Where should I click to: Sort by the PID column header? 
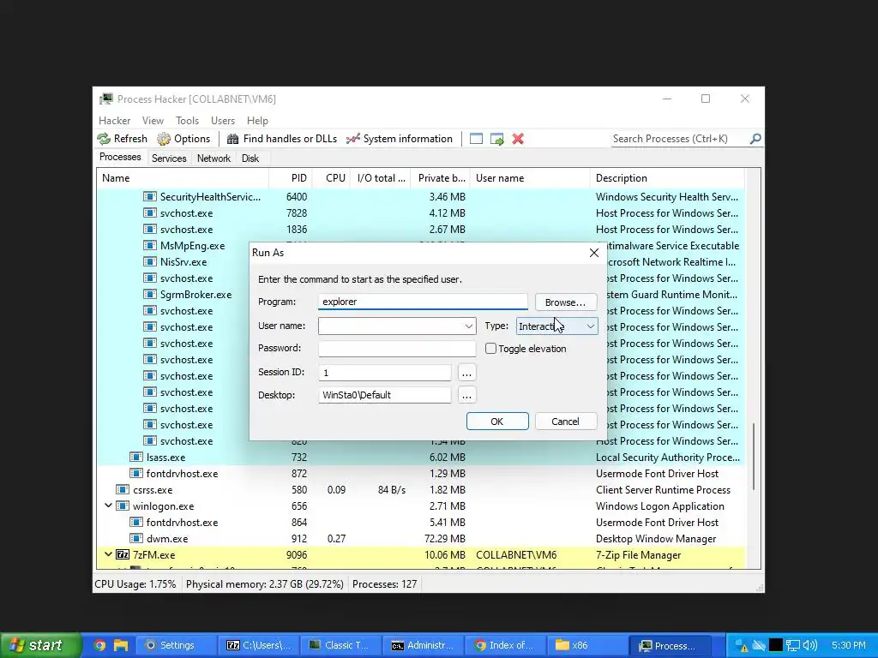tap(291, 178)
